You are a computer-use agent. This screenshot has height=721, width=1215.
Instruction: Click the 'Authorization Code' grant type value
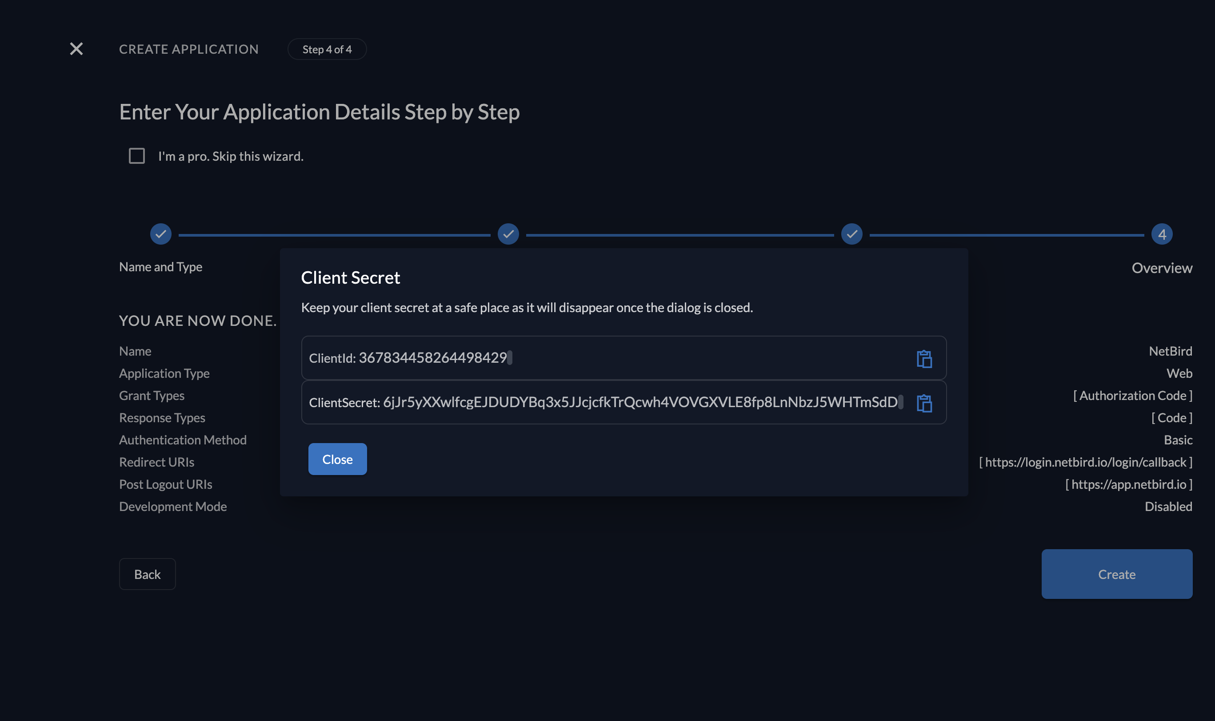(x=1132, y=396)
